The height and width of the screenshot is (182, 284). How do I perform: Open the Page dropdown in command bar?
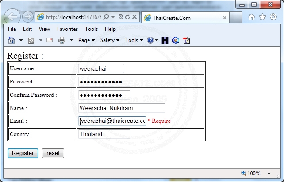click(x=86, y=40)
